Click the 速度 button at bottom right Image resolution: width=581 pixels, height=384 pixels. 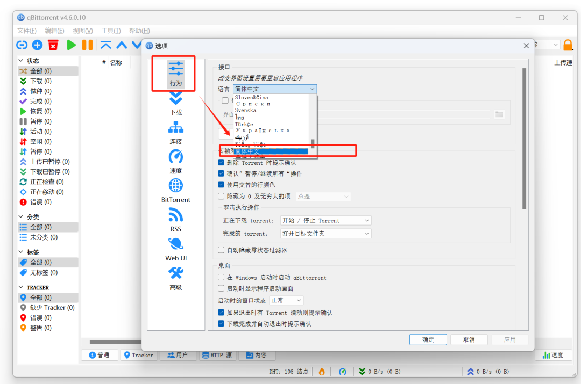553,355
